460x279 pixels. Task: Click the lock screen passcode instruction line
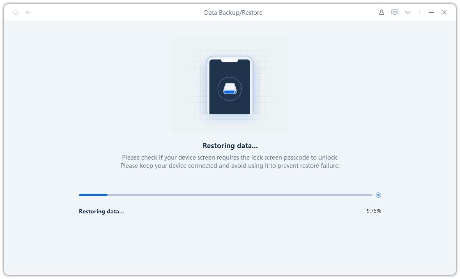[x=230, y=158]
